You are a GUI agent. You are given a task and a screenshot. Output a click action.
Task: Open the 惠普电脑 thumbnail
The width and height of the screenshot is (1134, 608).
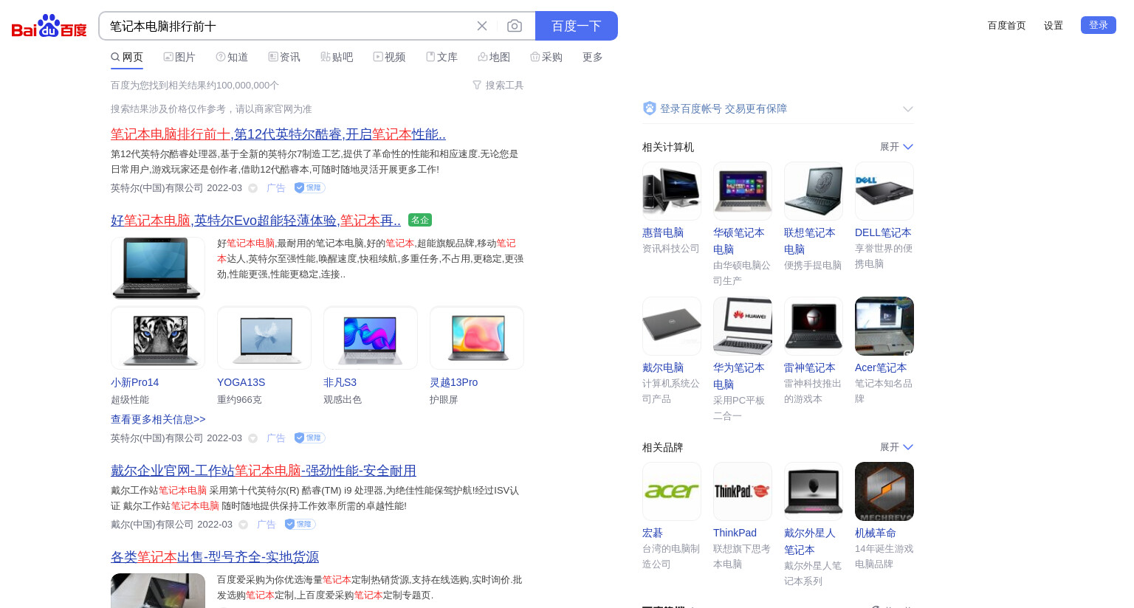click(x=672, y=191)
